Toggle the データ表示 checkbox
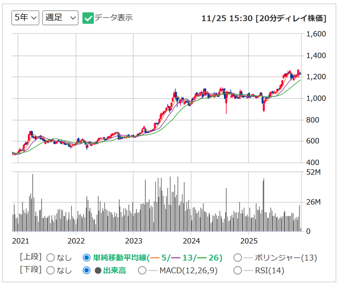The height and width of the screenshot is (285, 339). (88, 18)
